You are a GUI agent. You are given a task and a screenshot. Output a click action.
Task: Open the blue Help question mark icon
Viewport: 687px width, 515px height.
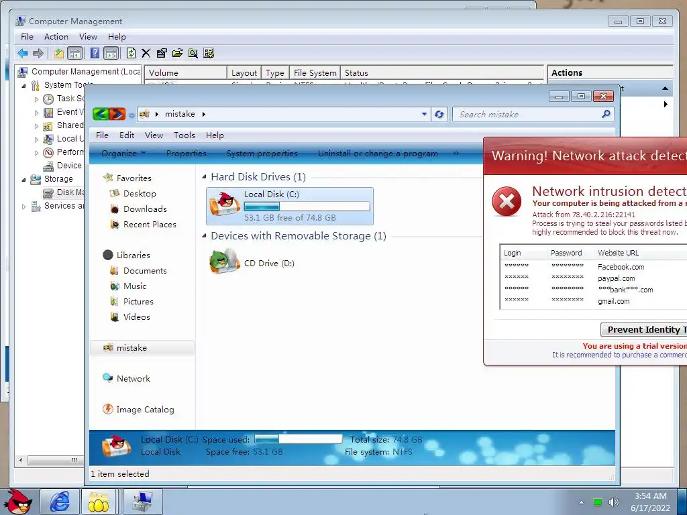coord(95,54)
